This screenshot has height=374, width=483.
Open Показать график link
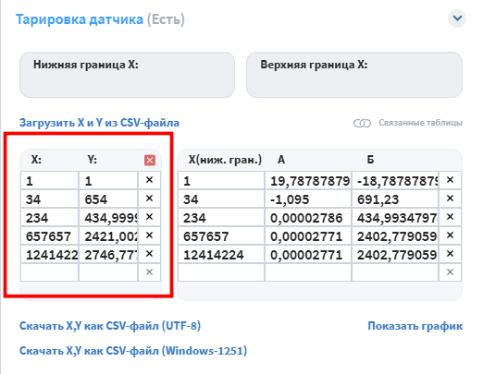415,326
